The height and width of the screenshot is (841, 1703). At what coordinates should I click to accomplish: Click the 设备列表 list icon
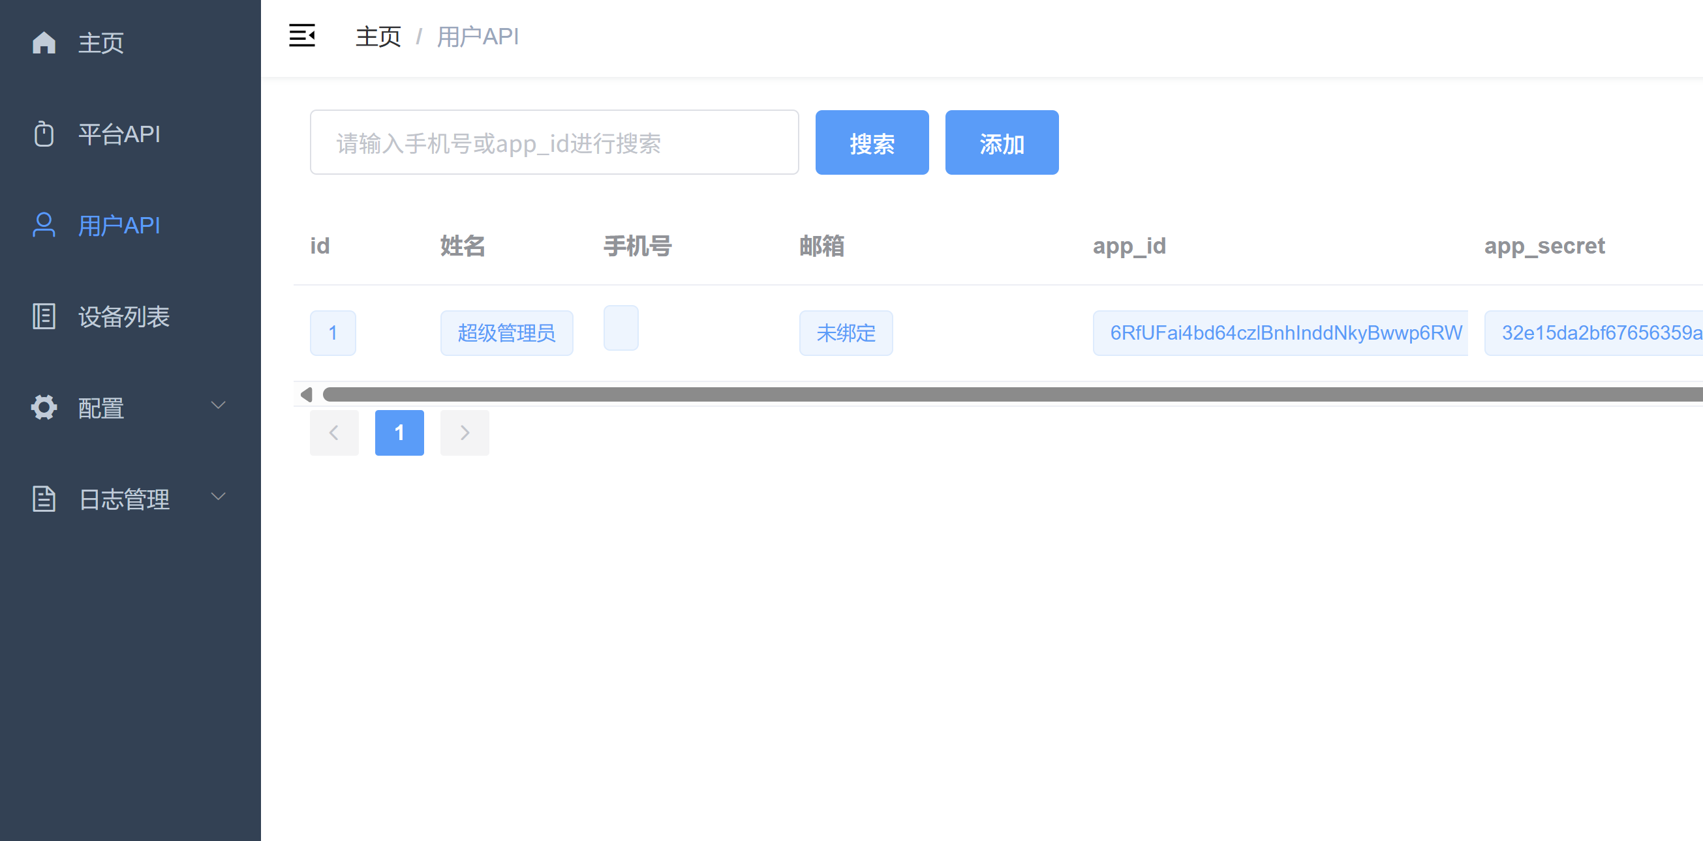(44, 316)
